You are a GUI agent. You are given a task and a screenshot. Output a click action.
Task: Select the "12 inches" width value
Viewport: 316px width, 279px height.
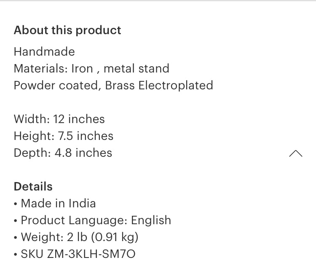click(79, 119)
